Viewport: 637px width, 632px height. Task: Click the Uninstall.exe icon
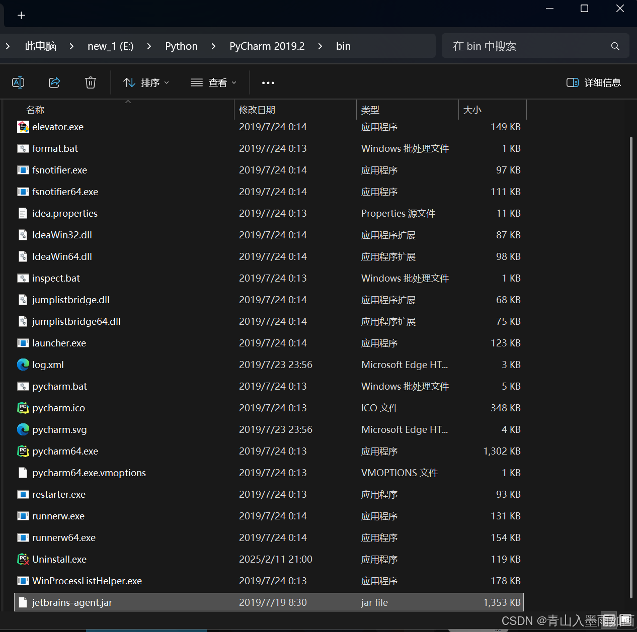click(x=23, y=559)
